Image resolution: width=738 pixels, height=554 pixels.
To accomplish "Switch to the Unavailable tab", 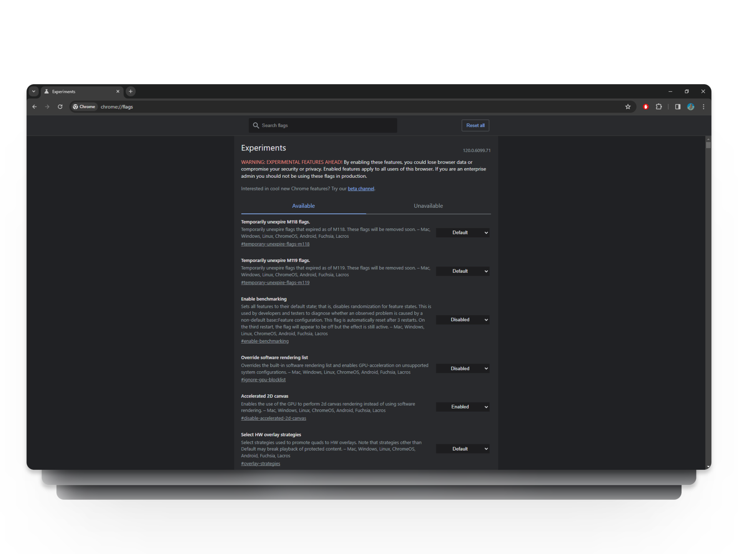I will coord(428,206).
